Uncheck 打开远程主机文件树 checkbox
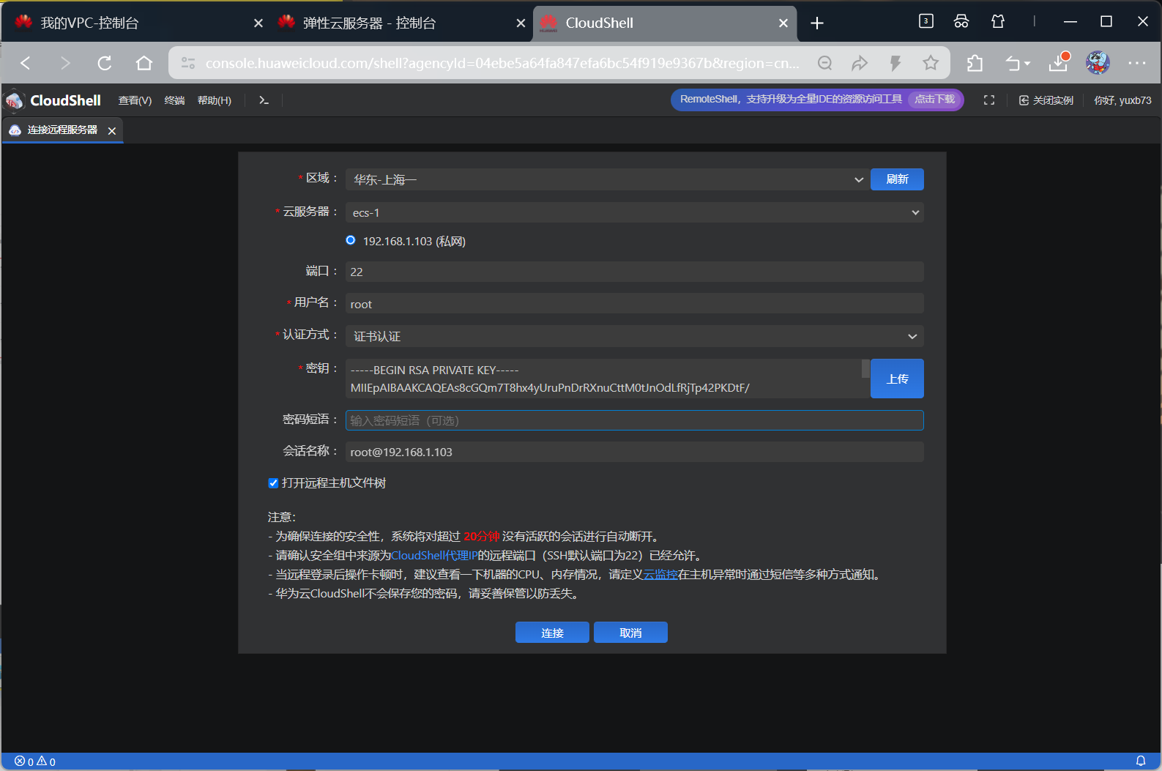The height and width of the screenshot is (771, 1162). tap(273, 483)
